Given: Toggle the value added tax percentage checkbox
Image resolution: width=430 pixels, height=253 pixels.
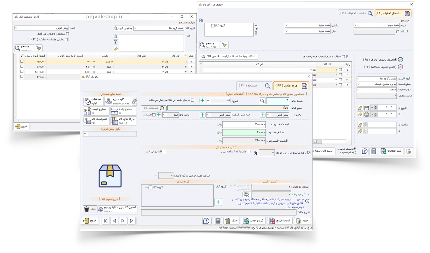Looking at the screenshot, I should click(x=309, y=153).
